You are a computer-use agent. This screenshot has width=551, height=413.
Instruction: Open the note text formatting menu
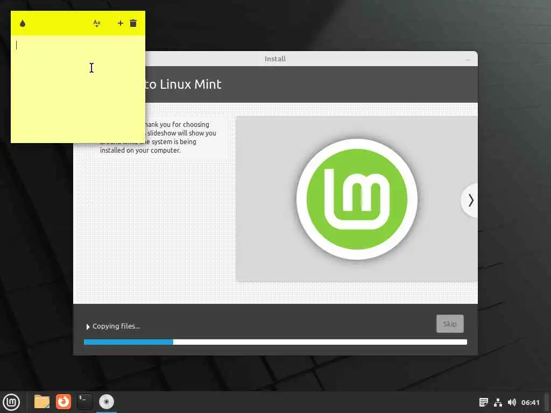click(x=97, y=24)
